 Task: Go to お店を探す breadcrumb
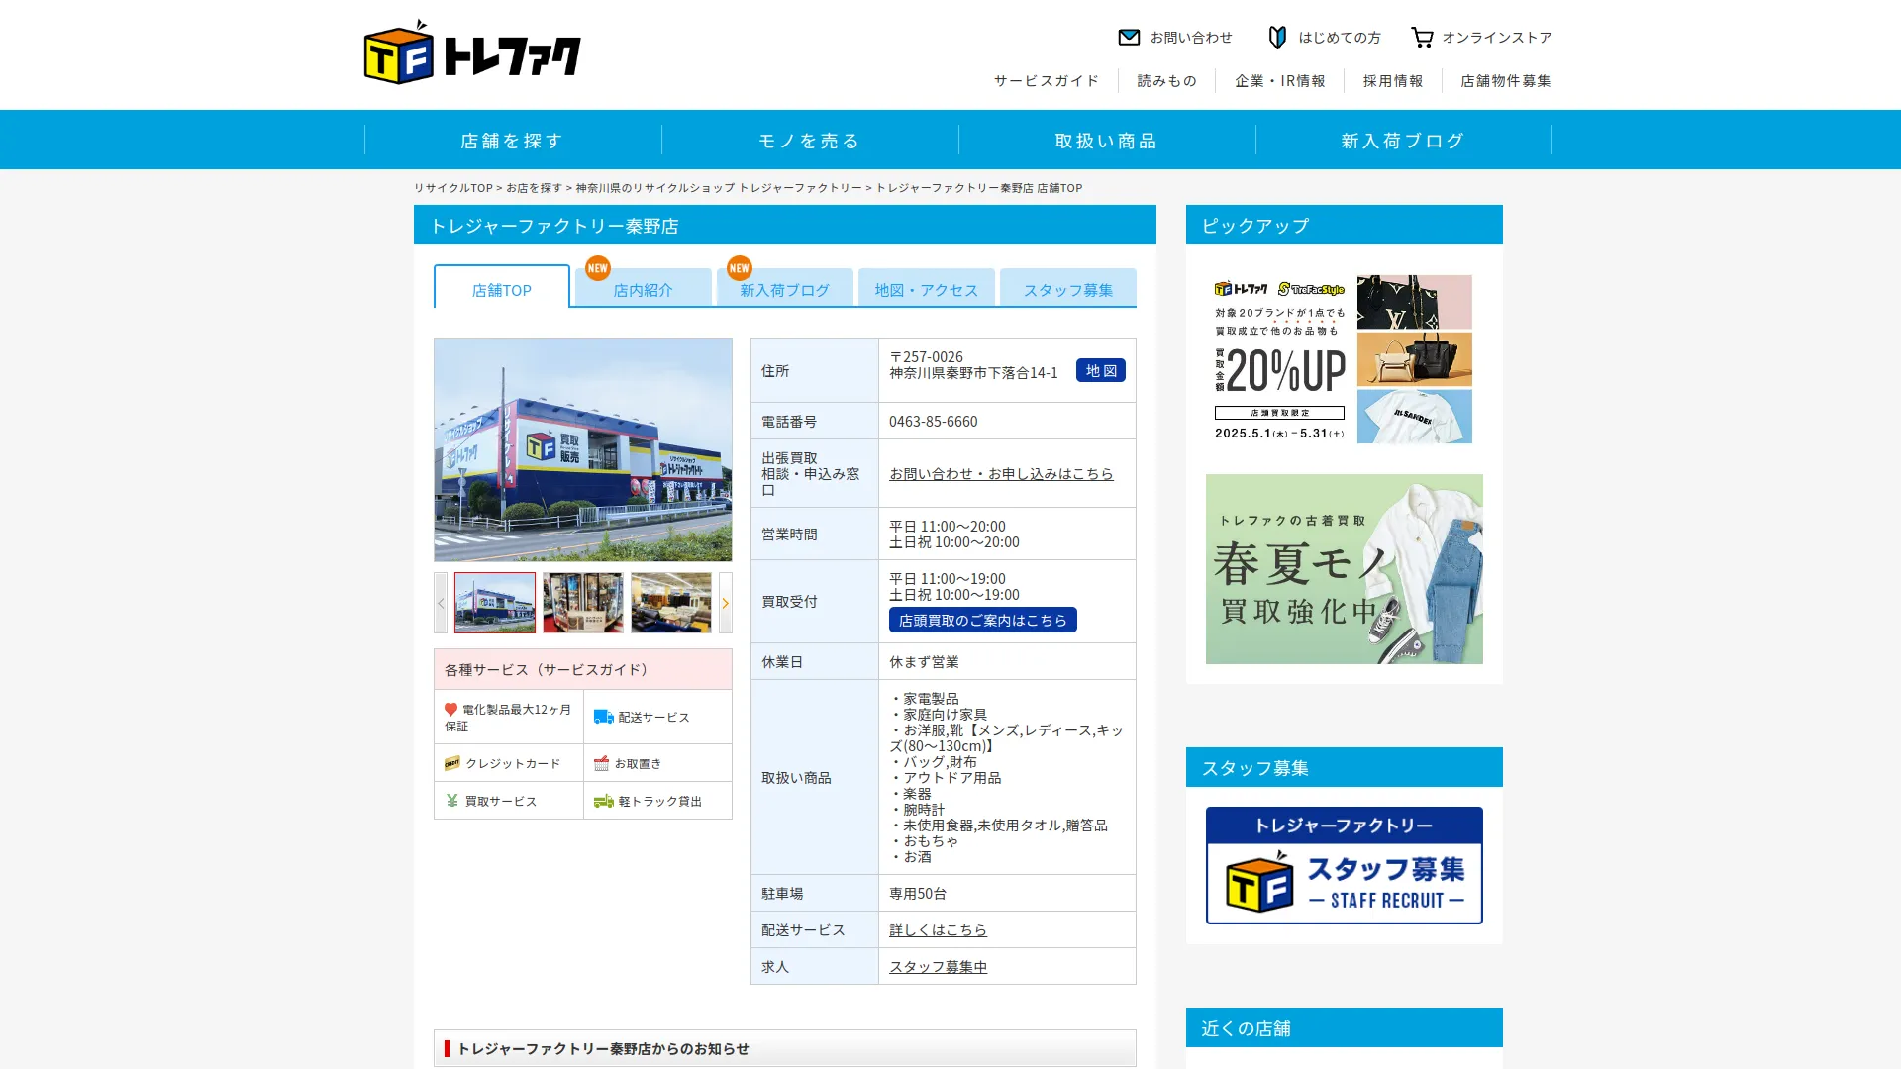pos(535,187)
